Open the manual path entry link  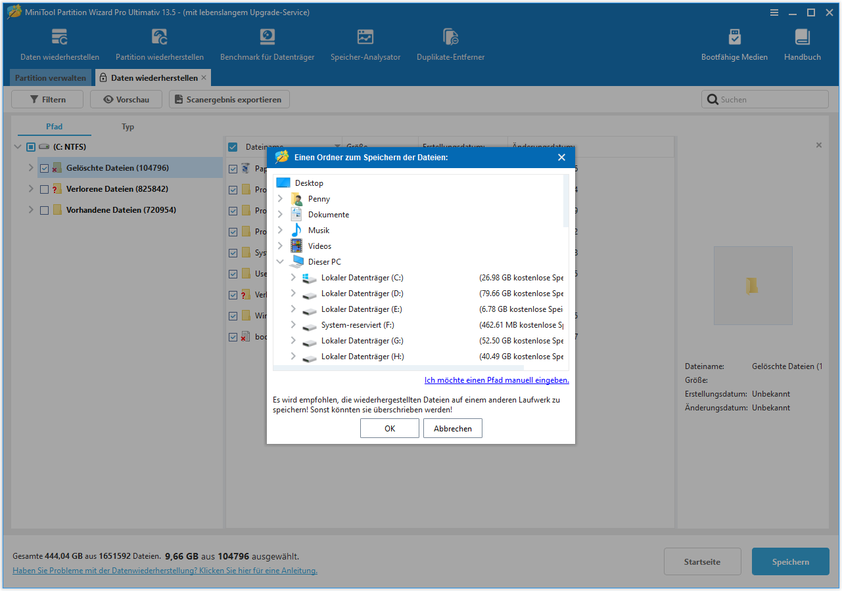pos(496,380)
